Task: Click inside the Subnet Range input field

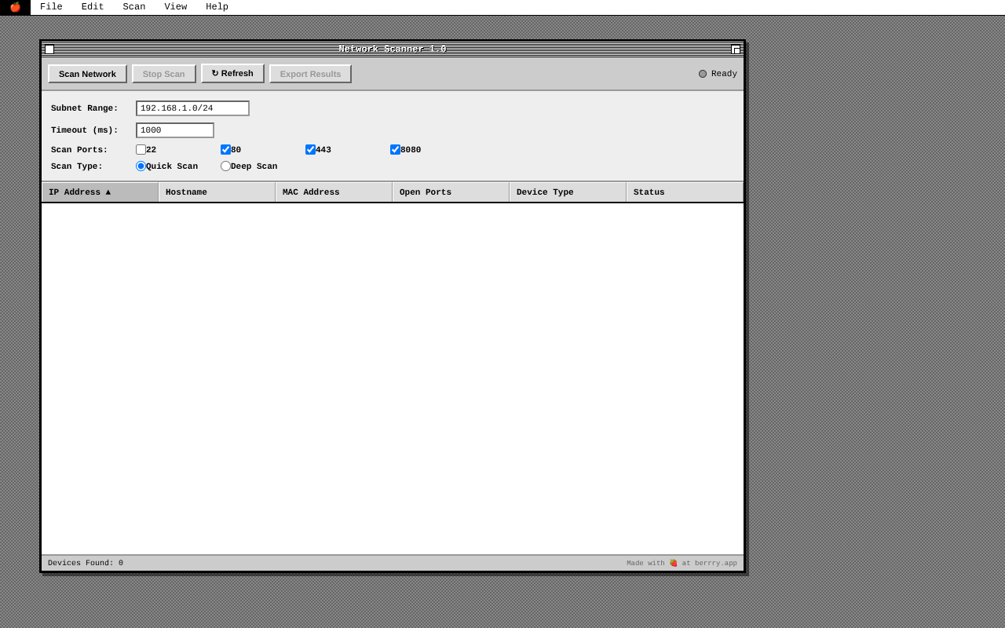Action: click(x=192, y=108)
